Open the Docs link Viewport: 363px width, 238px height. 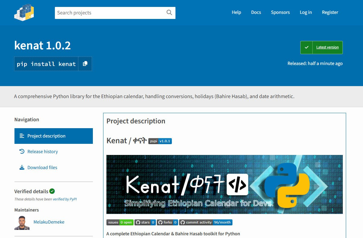click(x=256, y=12)
